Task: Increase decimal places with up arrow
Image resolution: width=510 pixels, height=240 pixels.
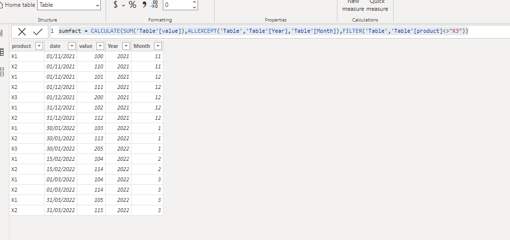Action: [194, 2]
